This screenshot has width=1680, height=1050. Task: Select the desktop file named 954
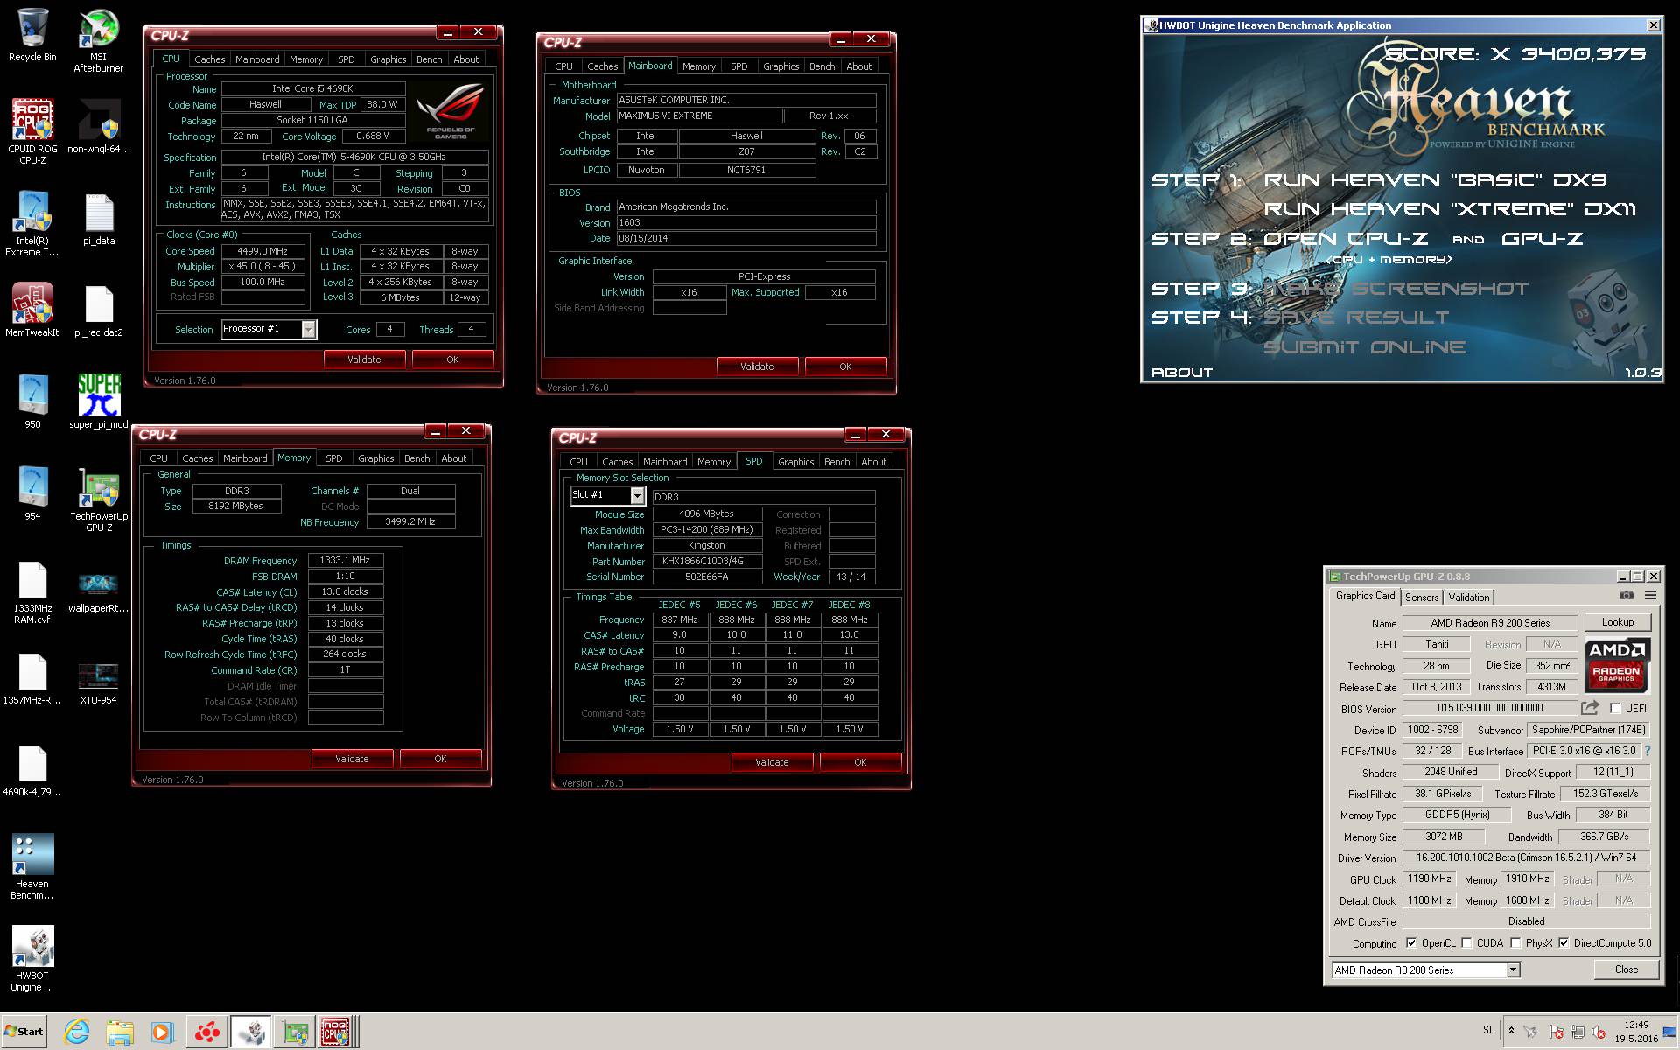[32, 493]
